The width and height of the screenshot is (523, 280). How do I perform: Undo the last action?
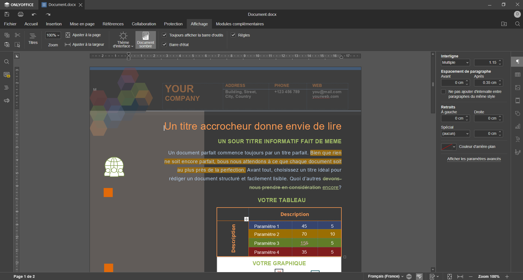[x=34, y=14]
